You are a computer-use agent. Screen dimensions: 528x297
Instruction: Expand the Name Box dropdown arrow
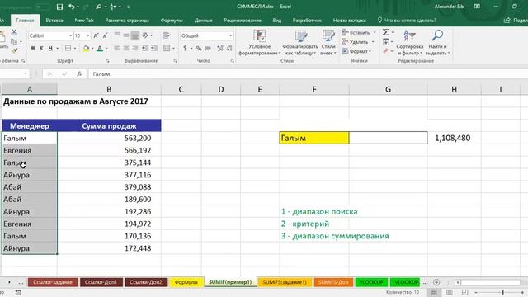pos(26,73)
